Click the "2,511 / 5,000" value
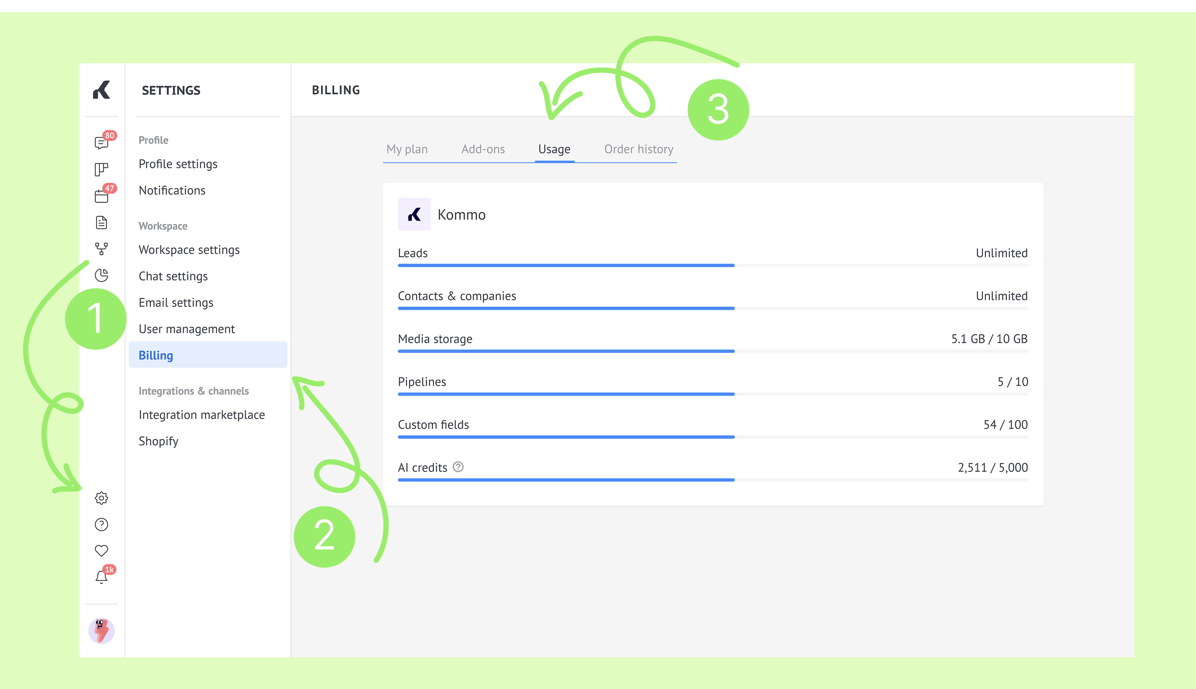Image resolution: width=1196 pixels, height=689 pixels. click(992, 468)
